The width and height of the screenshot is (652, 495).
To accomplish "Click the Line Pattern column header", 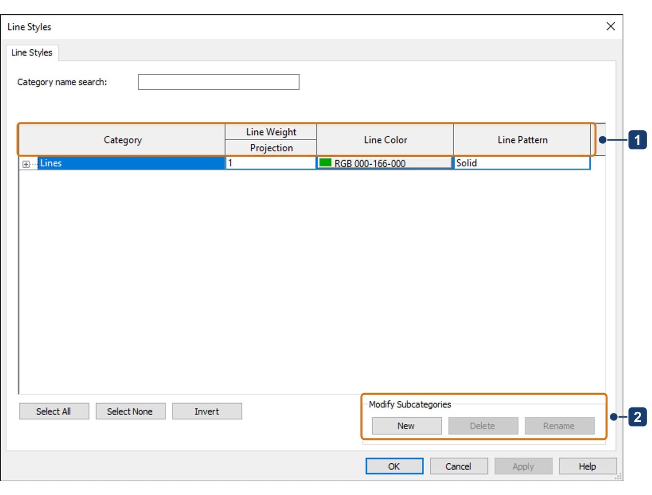I will [522, 140].
